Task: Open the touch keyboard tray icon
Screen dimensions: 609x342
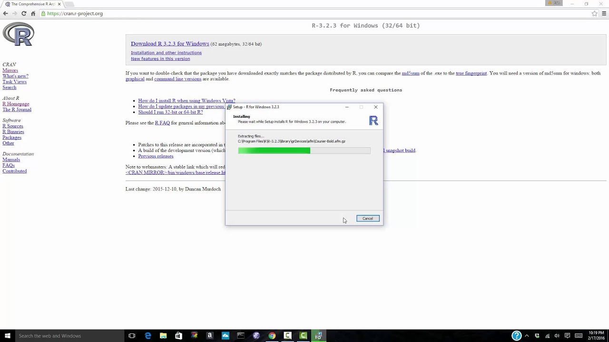Action: coord(579,336)
